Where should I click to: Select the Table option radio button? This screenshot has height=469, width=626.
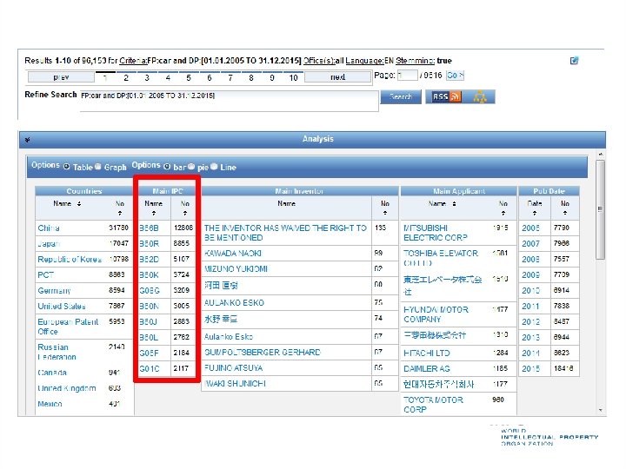click(66, 166)
